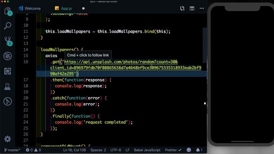Click Ln 16, Col 136 cursor position
274x154 pixels.
[74, 150]
